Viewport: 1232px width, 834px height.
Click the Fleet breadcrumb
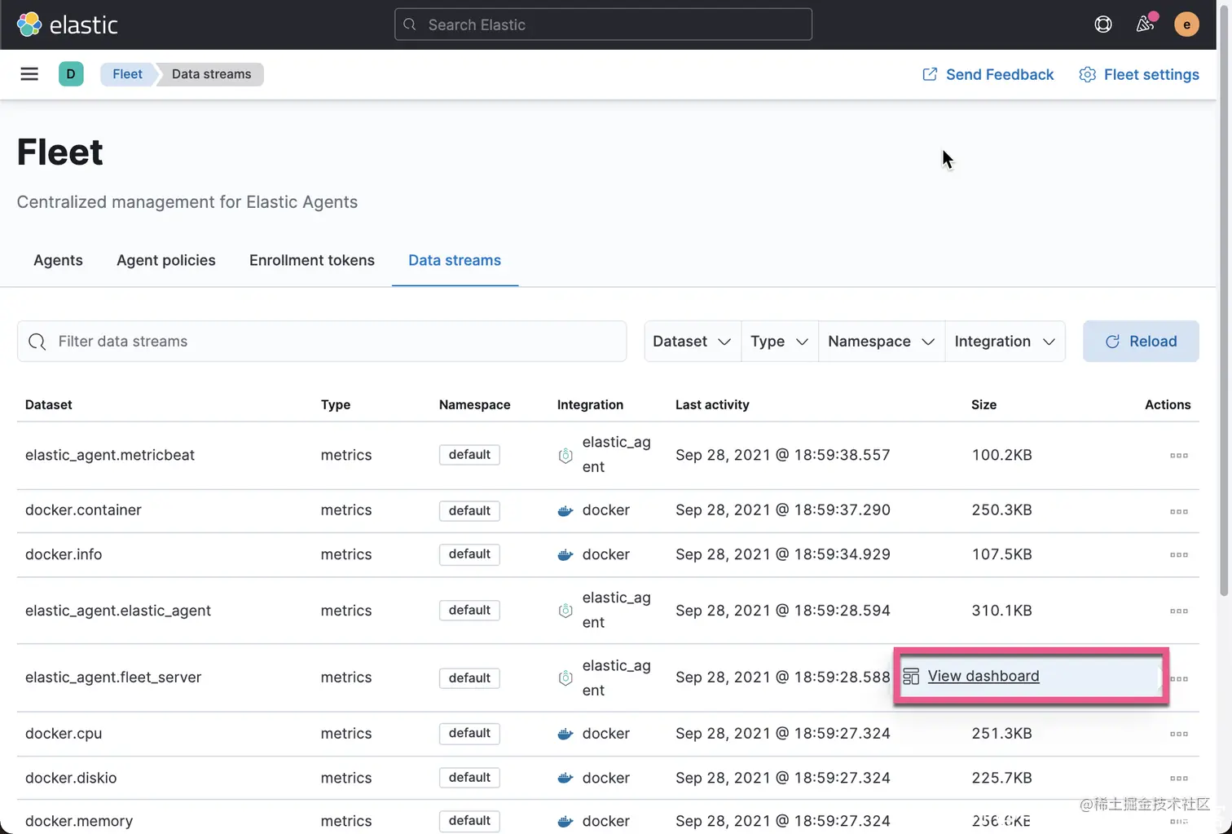127,74
